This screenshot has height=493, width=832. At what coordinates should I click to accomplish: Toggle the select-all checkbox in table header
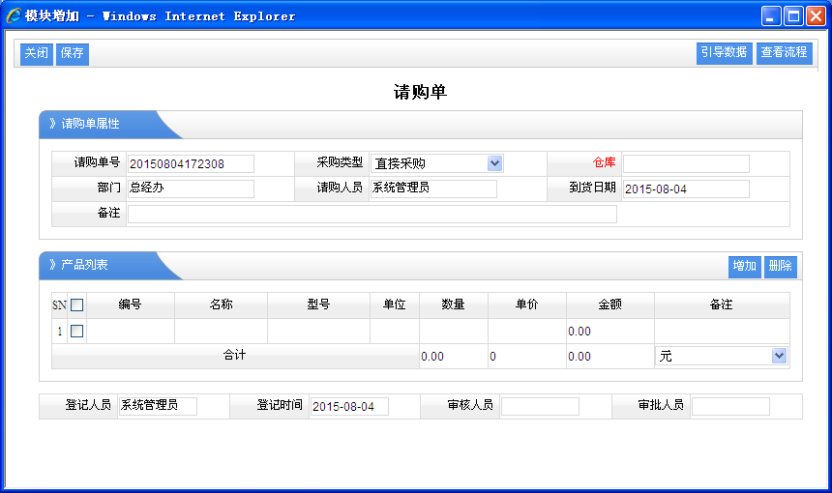click(77, 304)
